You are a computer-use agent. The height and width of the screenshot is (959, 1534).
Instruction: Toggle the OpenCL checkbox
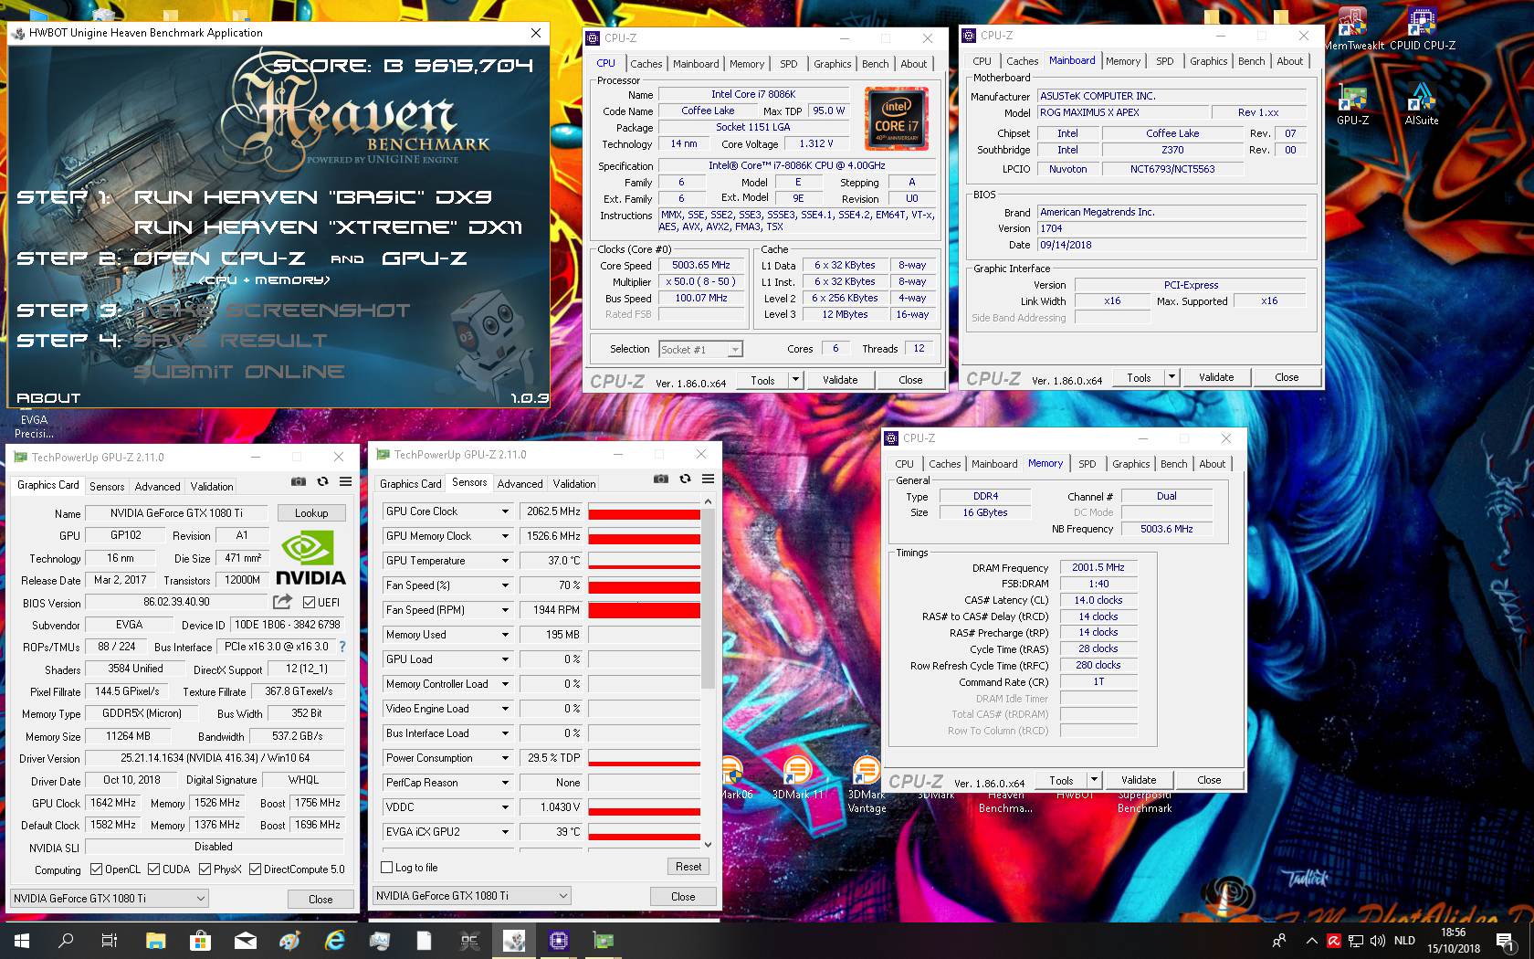(x=96, y=869)
